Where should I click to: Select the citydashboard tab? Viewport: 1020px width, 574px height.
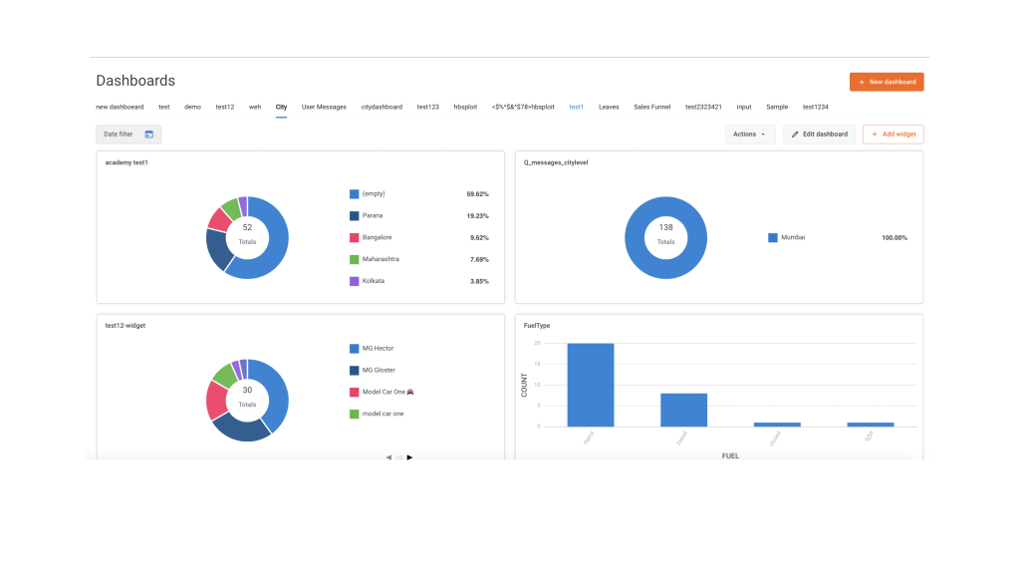tap(382, 107)
